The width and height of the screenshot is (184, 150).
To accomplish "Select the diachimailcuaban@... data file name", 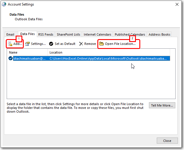I will pos(30,58).
